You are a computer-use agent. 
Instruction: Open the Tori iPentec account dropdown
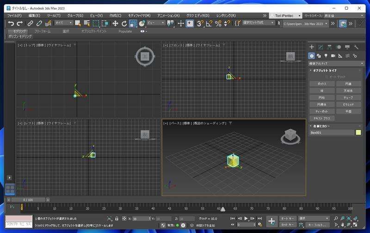pos(285,16)
